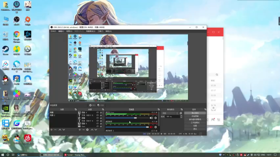Click the transition duration 300 ms field
This screenshot has height=157, width=280.
[x=173, y=117]
